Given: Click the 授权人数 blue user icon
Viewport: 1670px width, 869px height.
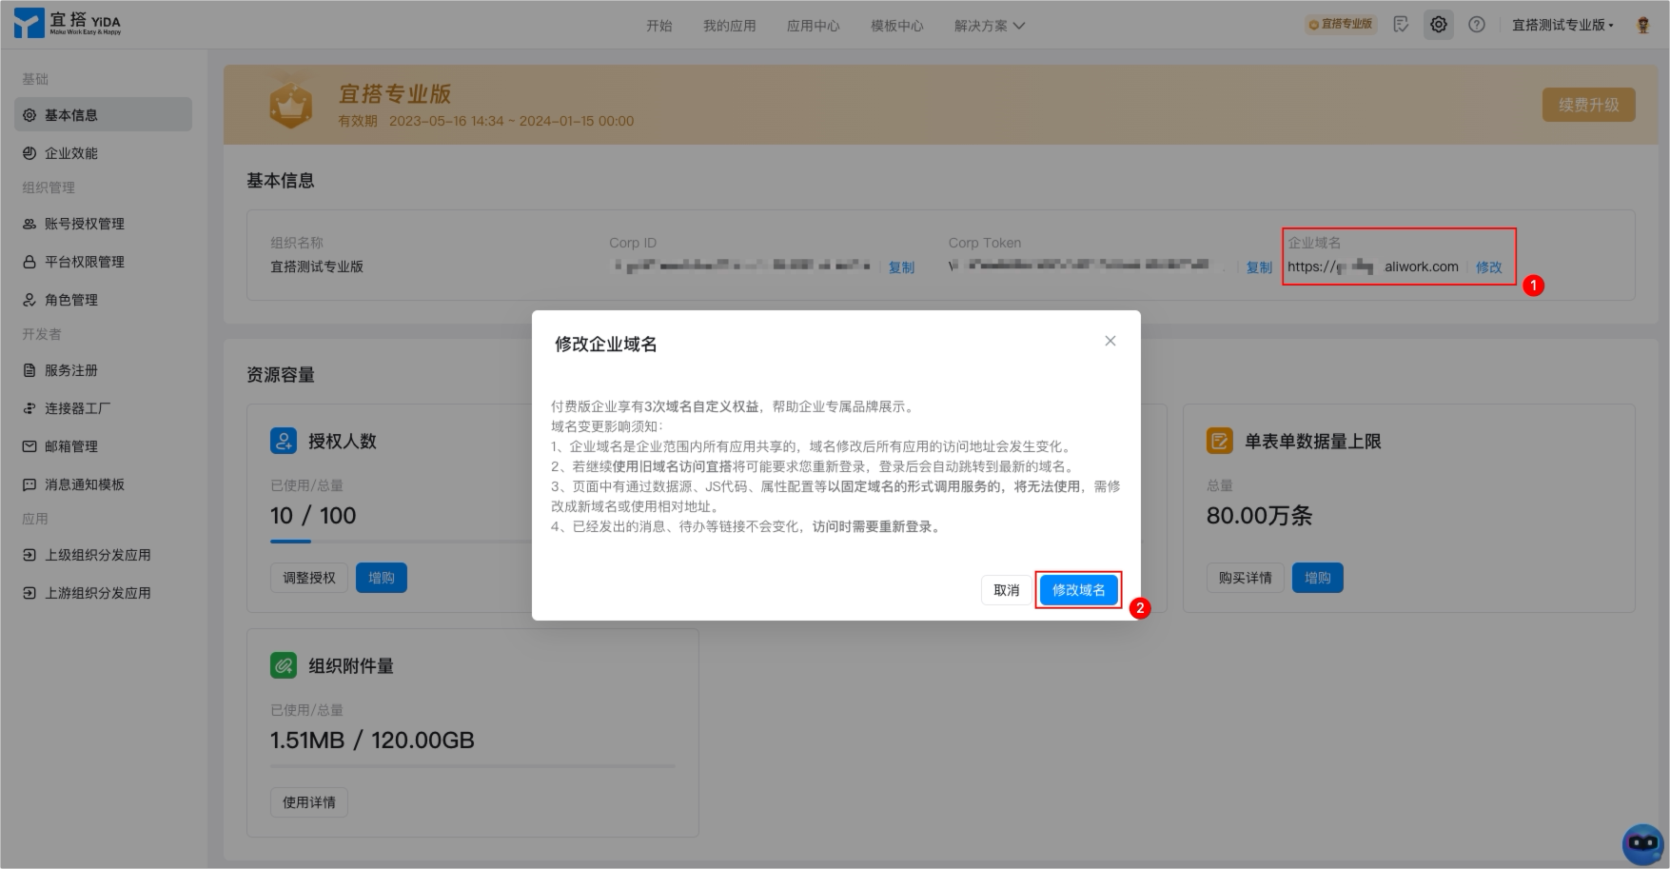Looking at the screenshot, I should click(x=284, y=441).
